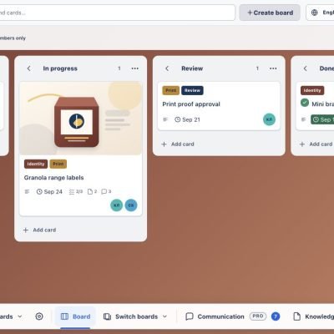Screen dimensions: 334x334
Task: Focus the search cards input field
Action: click(x=117, y=13)
